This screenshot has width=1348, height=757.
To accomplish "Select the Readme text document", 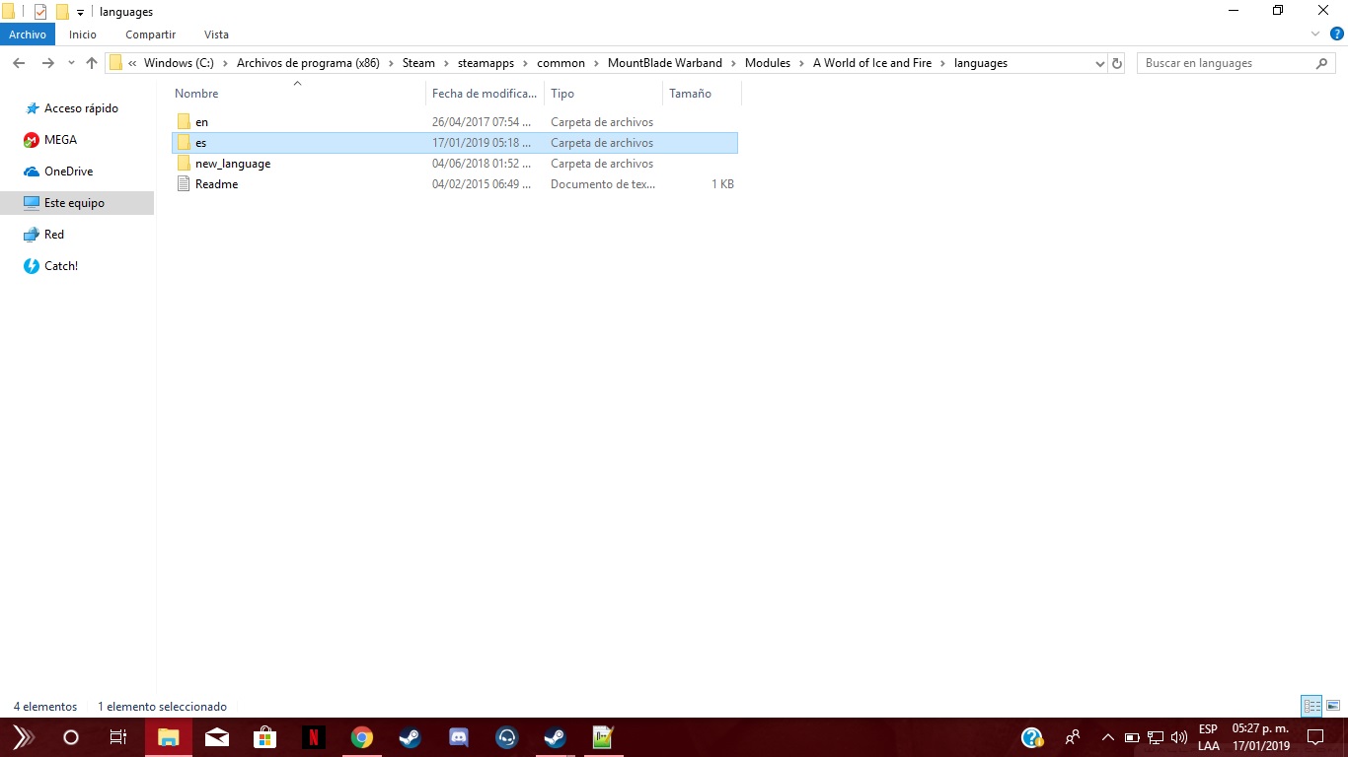I will click(454, 184).
